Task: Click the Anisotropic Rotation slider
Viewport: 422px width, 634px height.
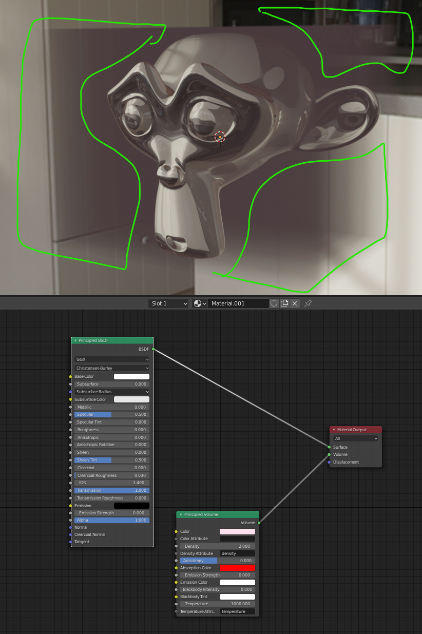Action: (112, 445)
